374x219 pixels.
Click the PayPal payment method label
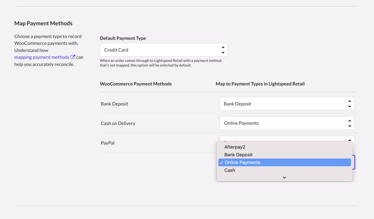108,143
